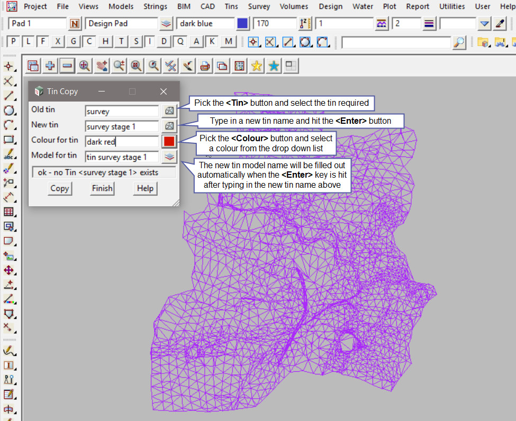Screen dimensions: 516x421
Task: Select the create line tool in left sidebar
Action: pos(8,96)
